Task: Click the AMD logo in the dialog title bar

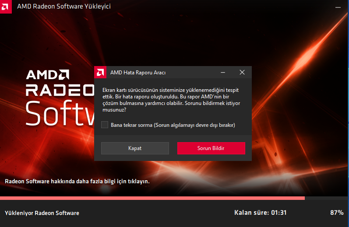Action: 100,72
